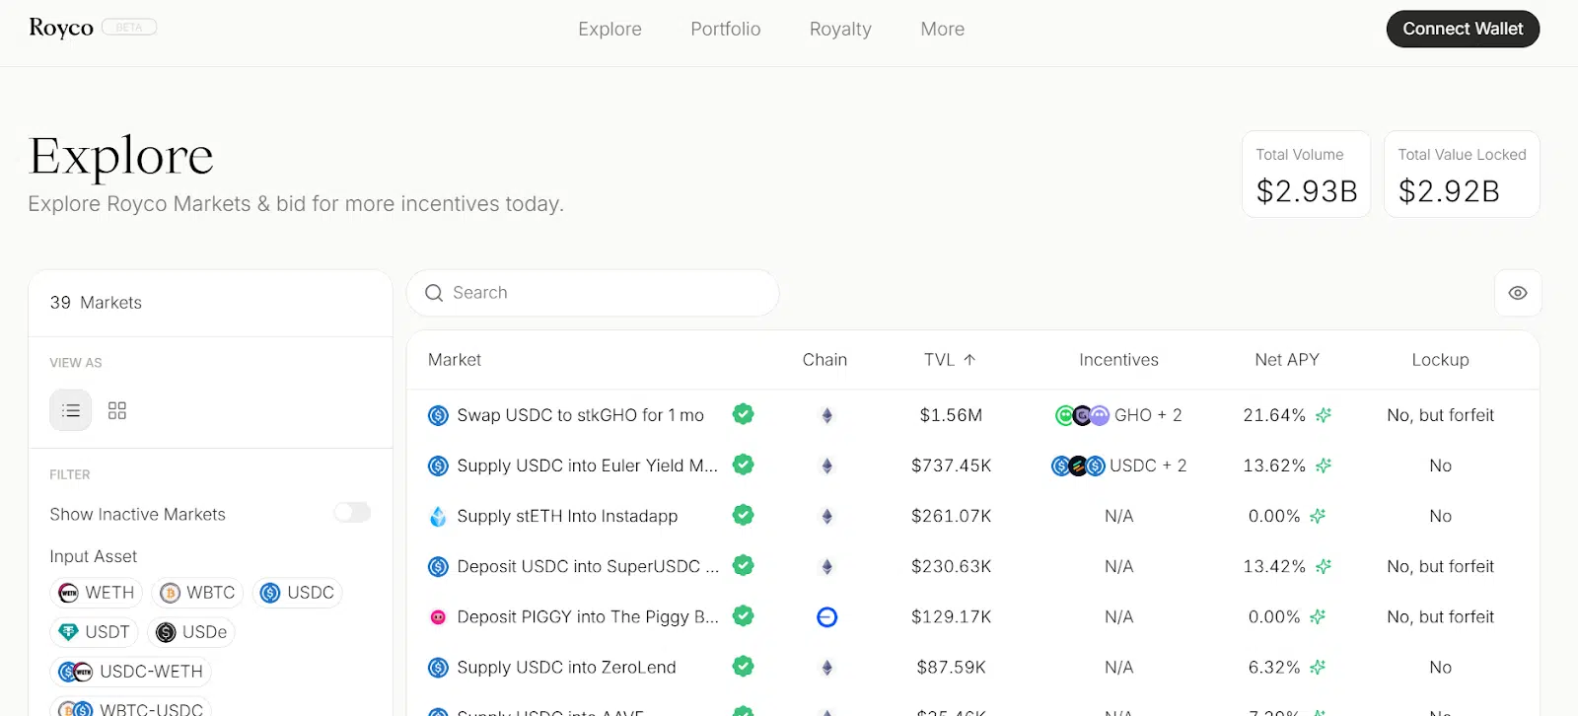The height and width of the screenshot is (716, 1578).
Task: Go to Royco home via the logo
Action: pos(61,28)
